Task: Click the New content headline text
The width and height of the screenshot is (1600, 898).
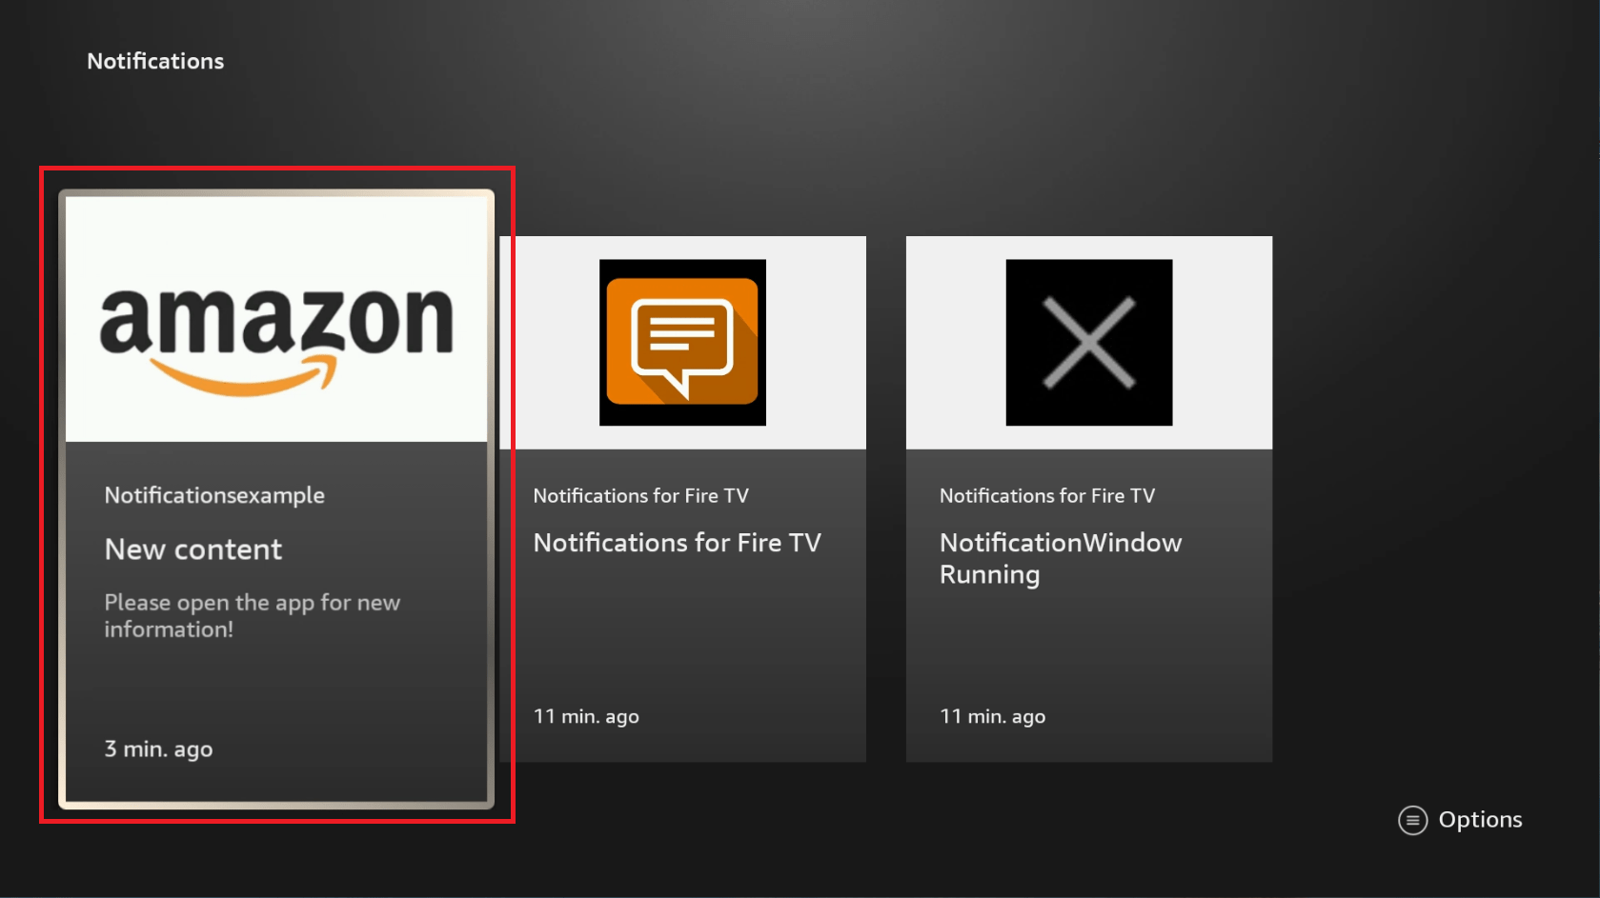Action: pyautogui.click(x=193, y=549)
